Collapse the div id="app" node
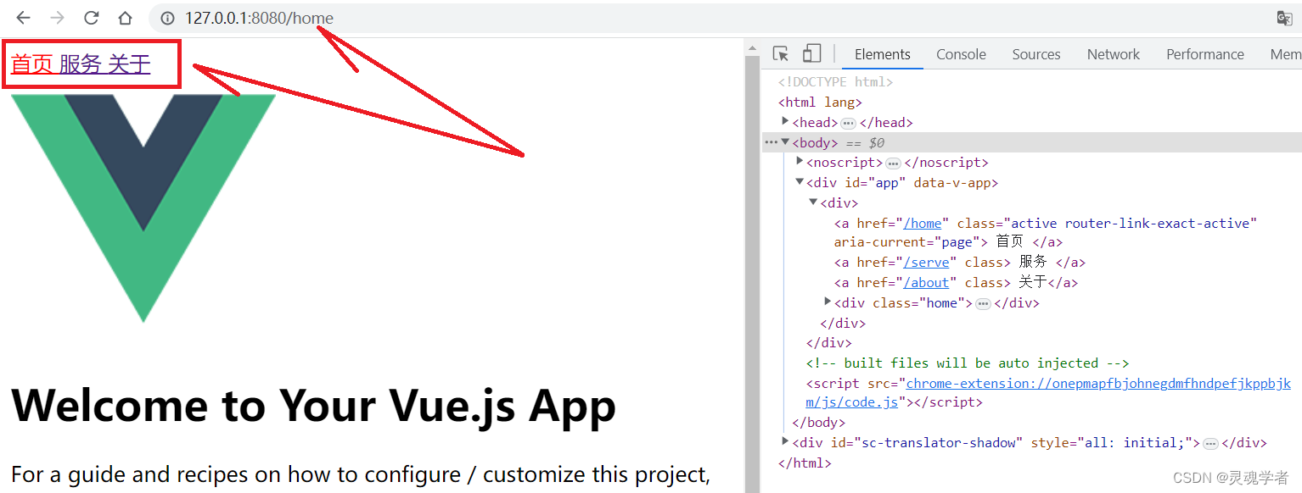The height and width of the screenshot is (493, 1302). coord(800,182)
